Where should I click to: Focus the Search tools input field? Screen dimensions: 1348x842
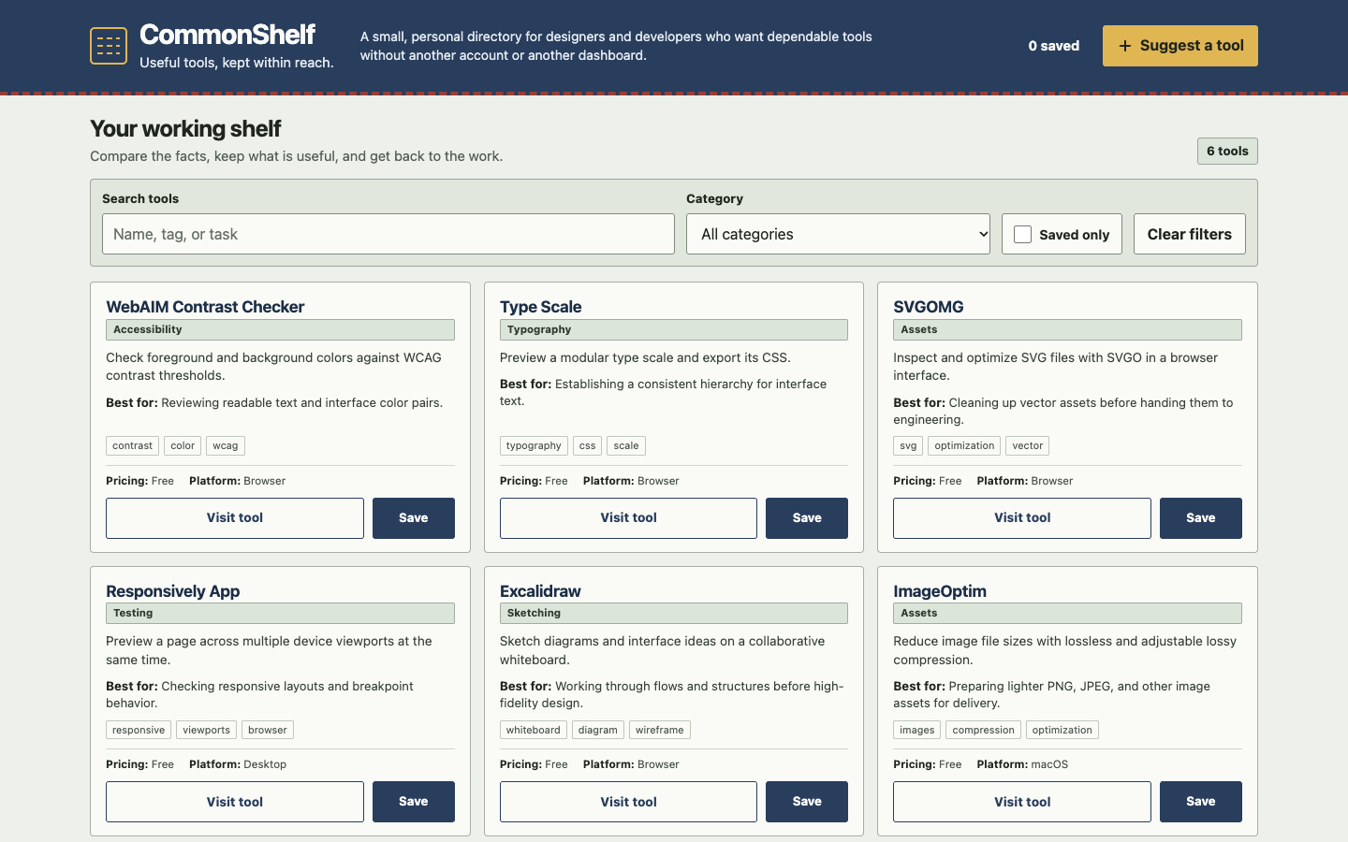pyautogui.click(x=388, y=234)
